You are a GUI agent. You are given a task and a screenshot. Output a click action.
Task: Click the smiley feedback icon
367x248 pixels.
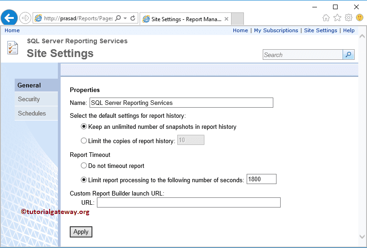(360, 18)
